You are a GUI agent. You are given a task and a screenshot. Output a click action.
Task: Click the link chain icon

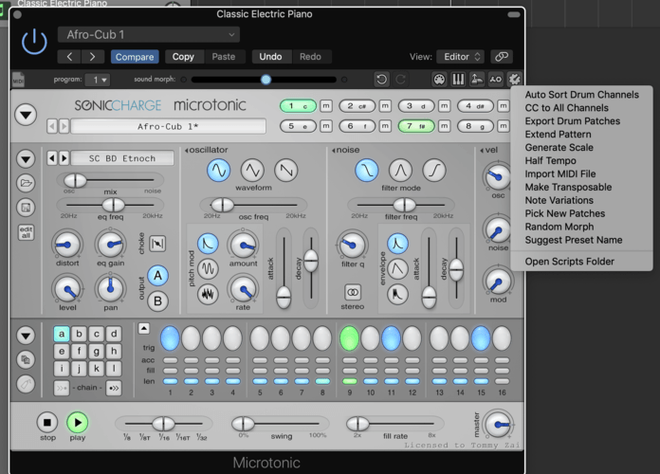(x=502, y=57)
